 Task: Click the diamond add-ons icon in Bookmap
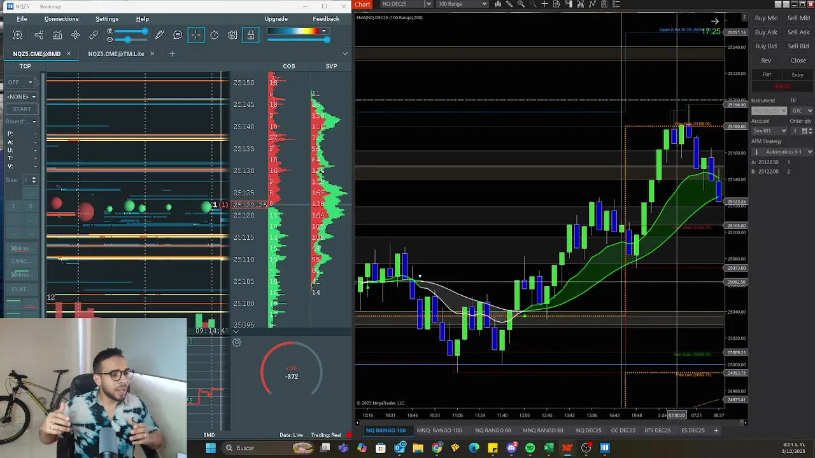[76, 35]
